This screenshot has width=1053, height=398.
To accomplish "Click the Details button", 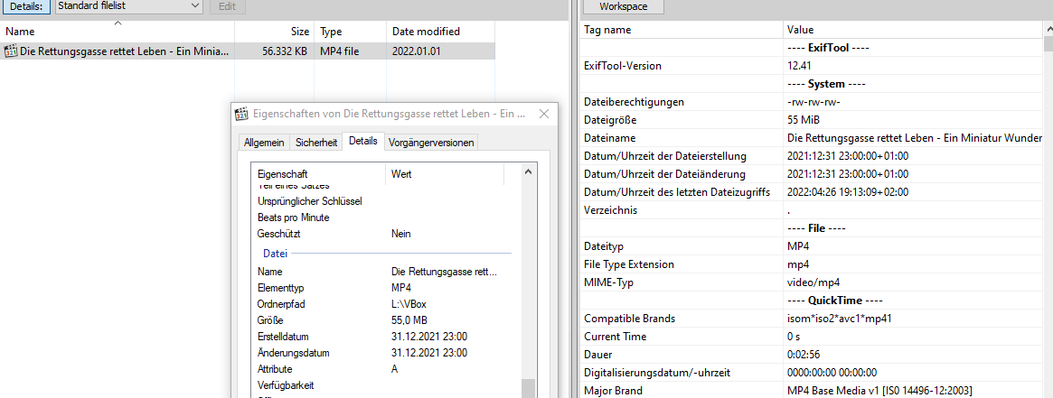I will (25, 6).
